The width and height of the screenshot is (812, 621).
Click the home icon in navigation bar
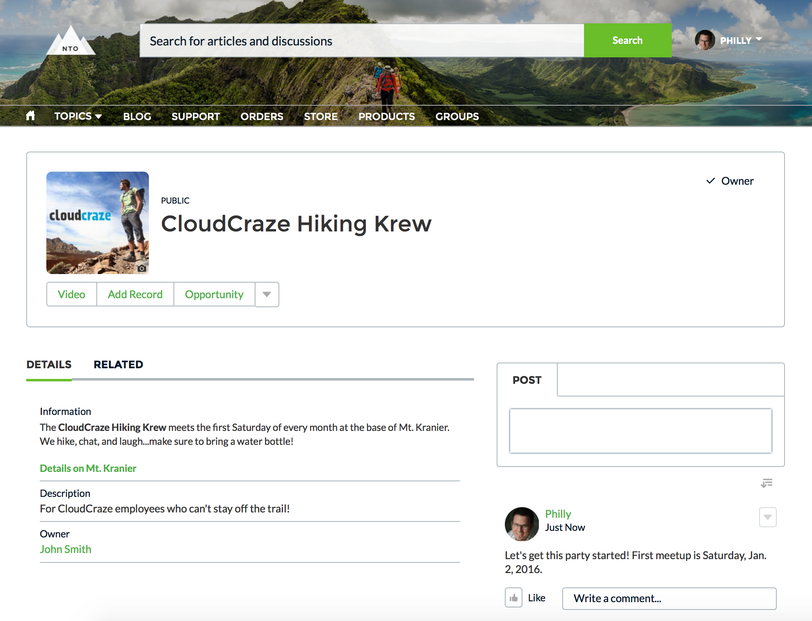pyautogui.click(x=30, y=116)
